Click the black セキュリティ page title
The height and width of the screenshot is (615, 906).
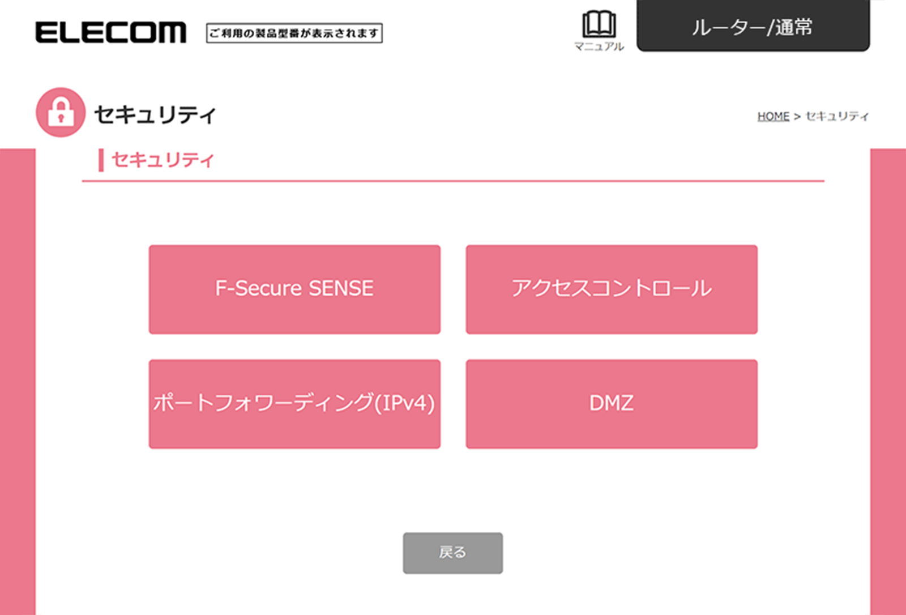(x=155, y=114)
